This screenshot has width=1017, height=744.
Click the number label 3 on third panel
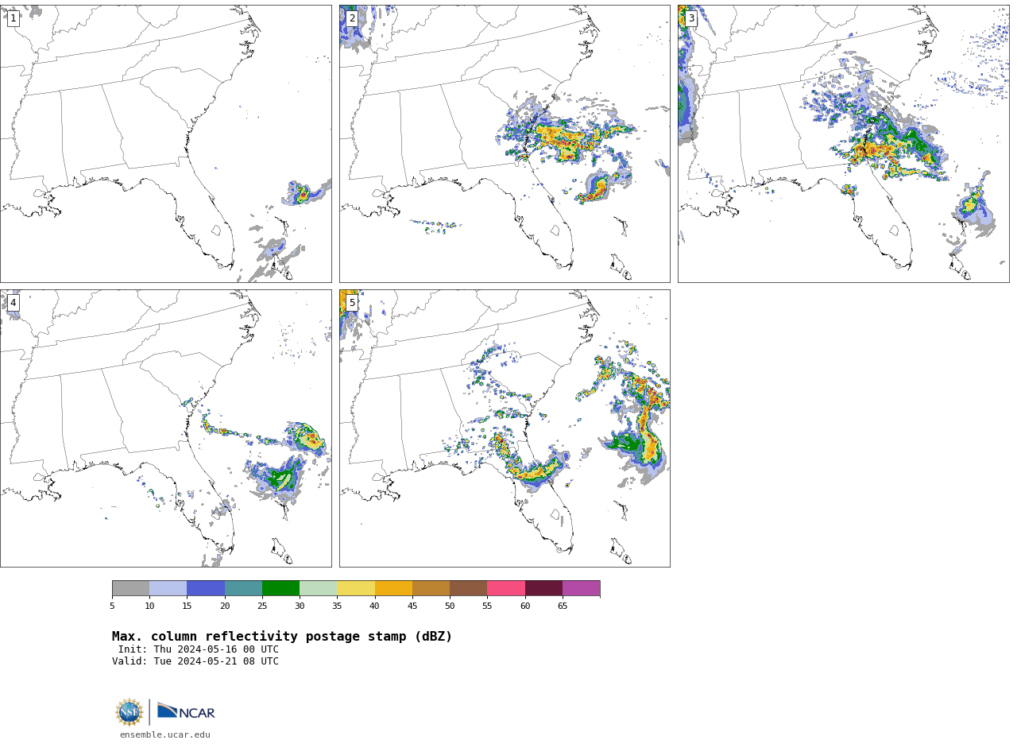click(x=691, y=18)
